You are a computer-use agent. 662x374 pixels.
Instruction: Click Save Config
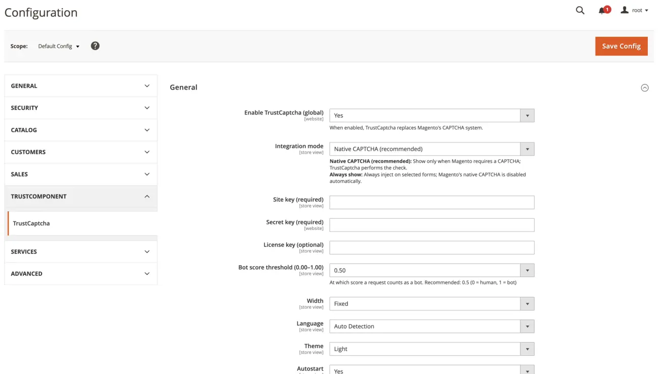tap(621, 46)
